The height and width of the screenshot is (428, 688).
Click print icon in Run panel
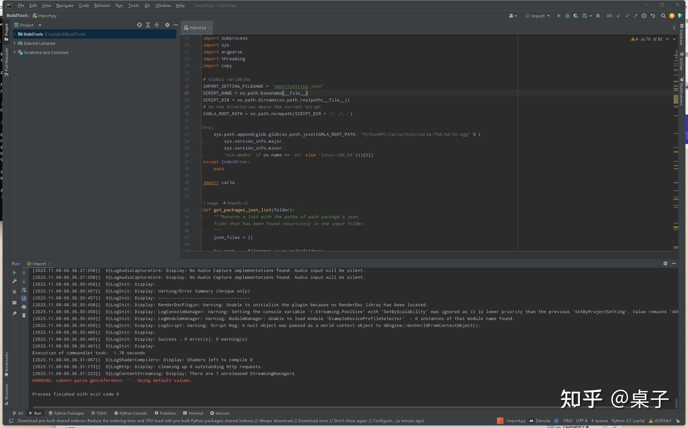[24, 307]
